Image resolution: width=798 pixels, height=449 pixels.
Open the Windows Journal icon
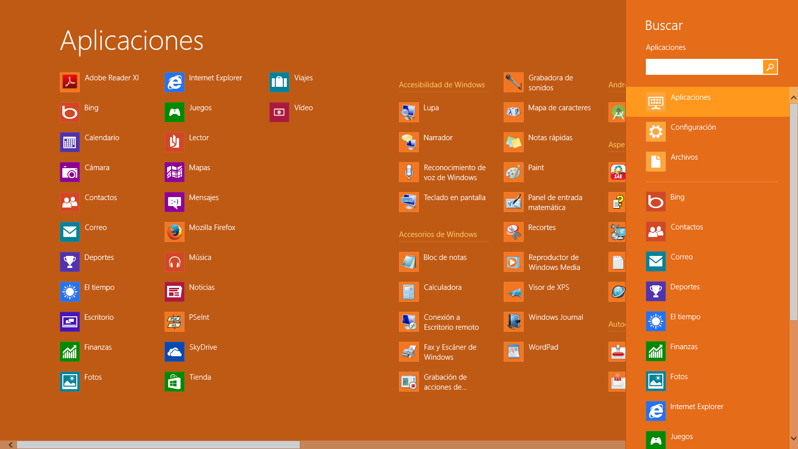pyautogui.click(x=513, y=322)
